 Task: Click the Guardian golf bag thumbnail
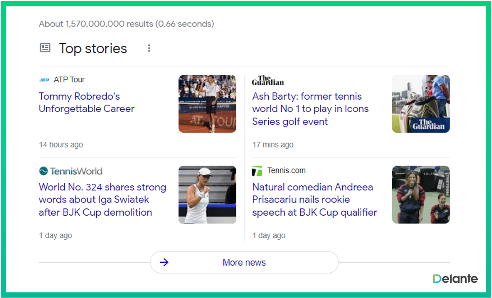coord(421,104)
